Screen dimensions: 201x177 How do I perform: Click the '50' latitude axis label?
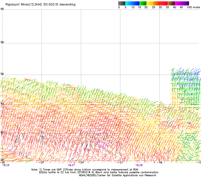click(x=2, y=160)
